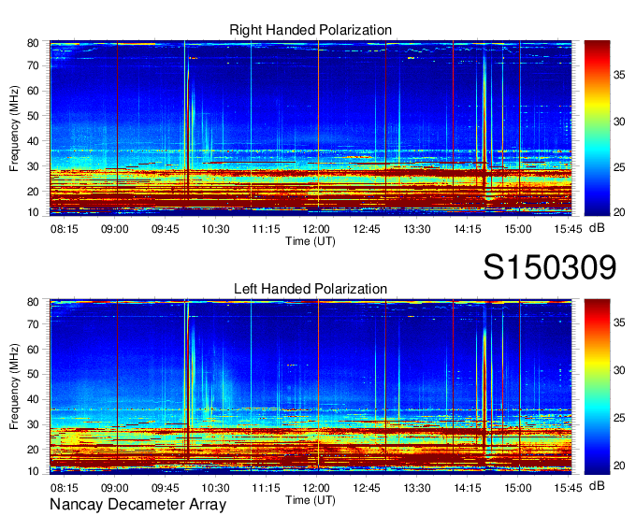Click the 25 dB colorbar tick of Right Handed plot
This screenshot has height=516, width=636.
[619, 167]
